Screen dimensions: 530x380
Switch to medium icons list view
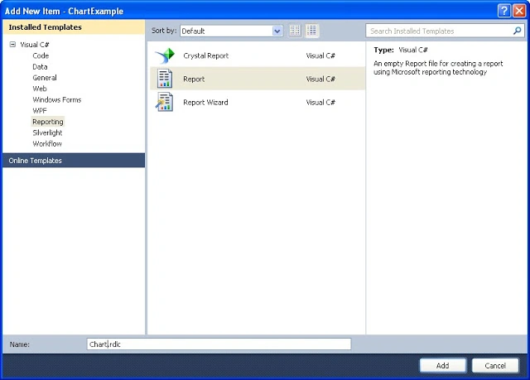311,31
